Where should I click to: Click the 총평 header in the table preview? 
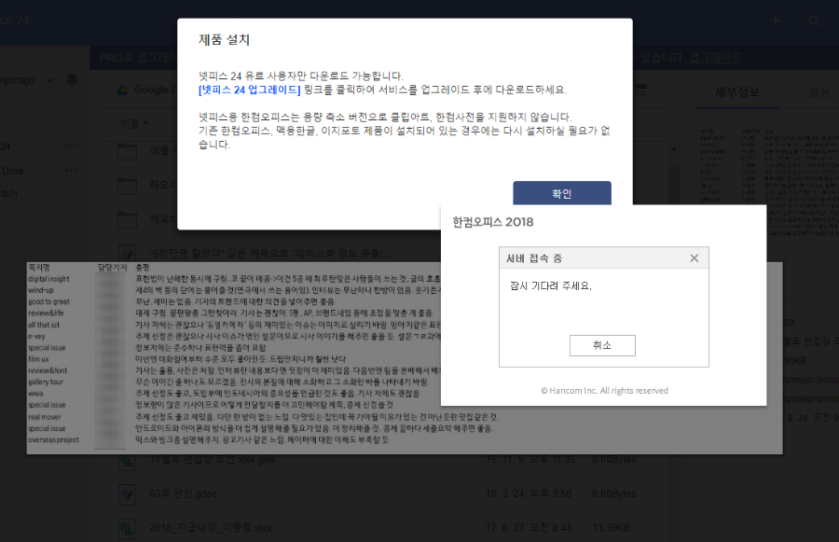(143, 267)
